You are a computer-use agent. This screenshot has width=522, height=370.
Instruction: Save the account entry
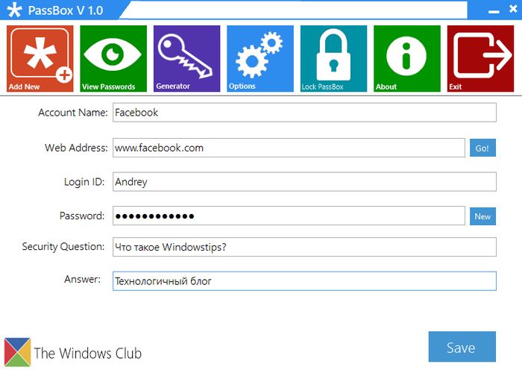tap(461, 347)
